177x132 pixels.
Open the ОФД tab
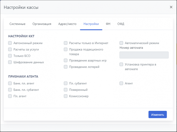tap(121, 24)
